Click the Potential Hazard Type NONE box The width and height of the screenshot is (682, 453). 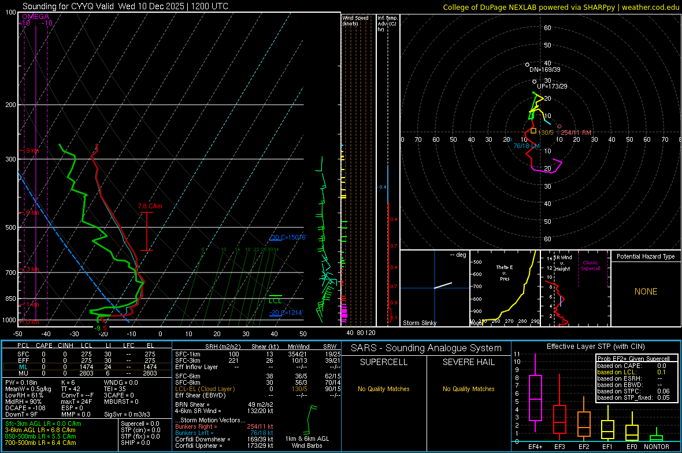click(x=646, y=292)
